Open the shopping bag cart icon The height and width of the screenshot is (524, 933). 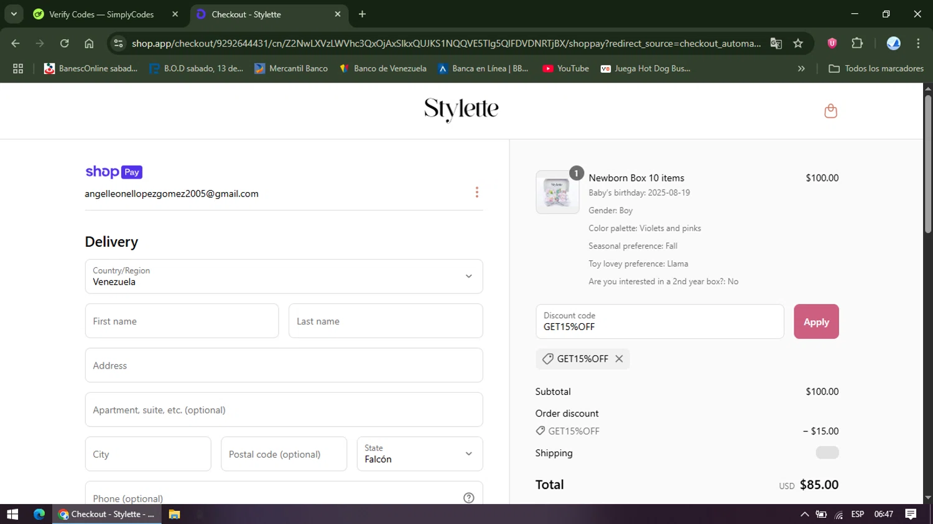[x=830, y=111]
